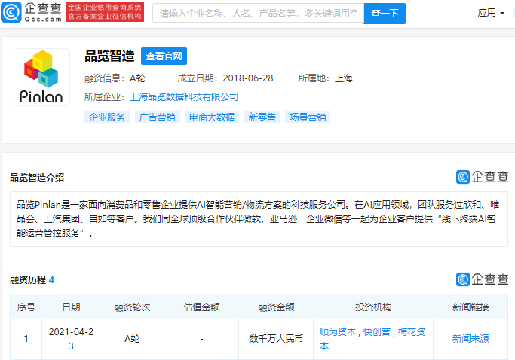Viewport: 515px width, 360px height.
Task: Open the 应用 dropdown menu
Action: pos(491,13)
